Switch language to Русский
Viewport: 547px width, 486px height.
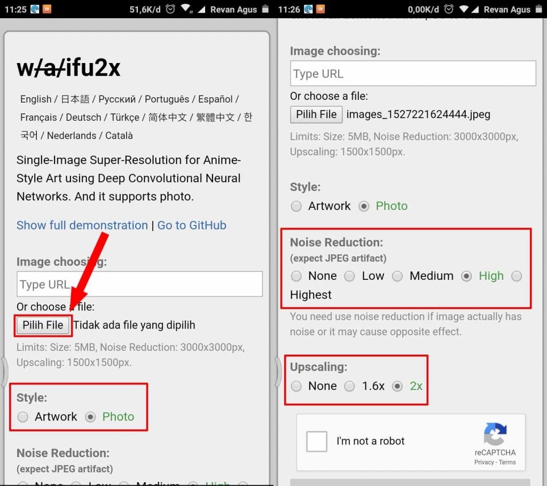(x=117, y=99)
